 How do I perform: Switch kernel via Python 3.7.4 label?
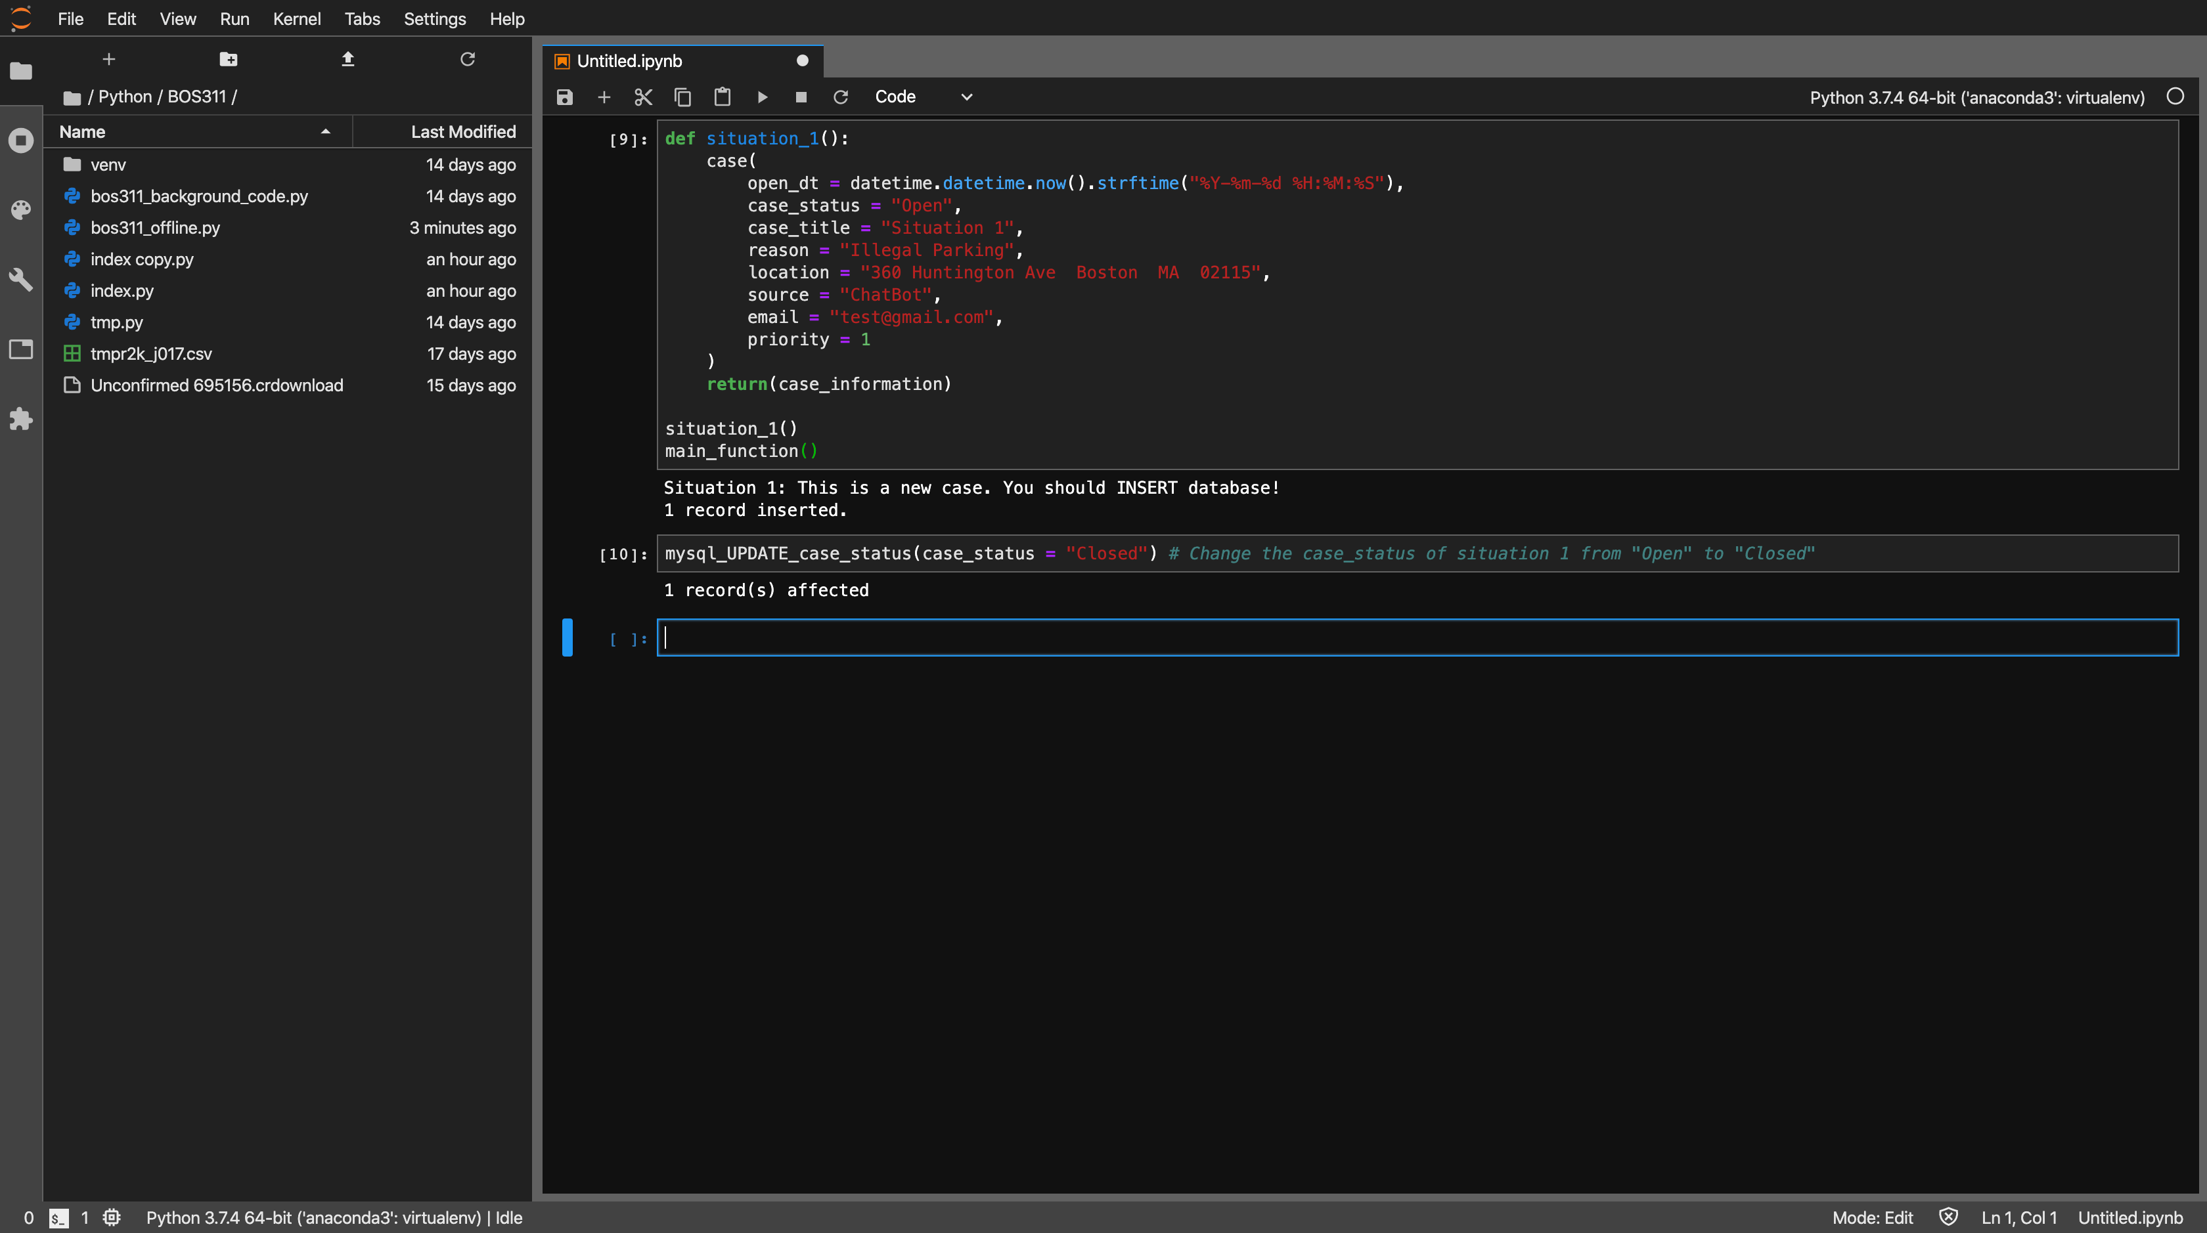click(1976, 98)
